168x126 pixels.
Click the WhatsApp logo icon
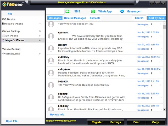point(93,12)
